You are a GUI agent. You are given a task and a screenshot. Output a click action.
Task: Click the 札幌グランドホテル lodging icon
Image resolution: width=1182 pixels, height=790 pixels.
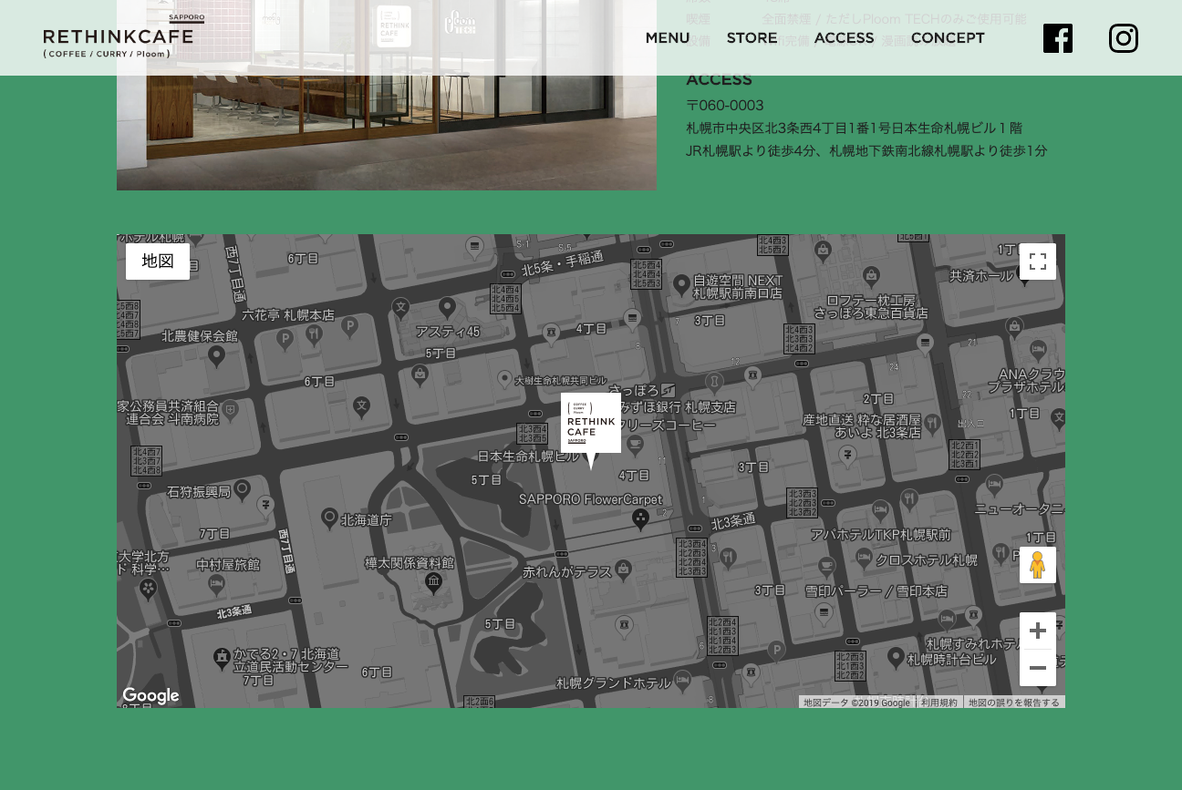[681, 682]
